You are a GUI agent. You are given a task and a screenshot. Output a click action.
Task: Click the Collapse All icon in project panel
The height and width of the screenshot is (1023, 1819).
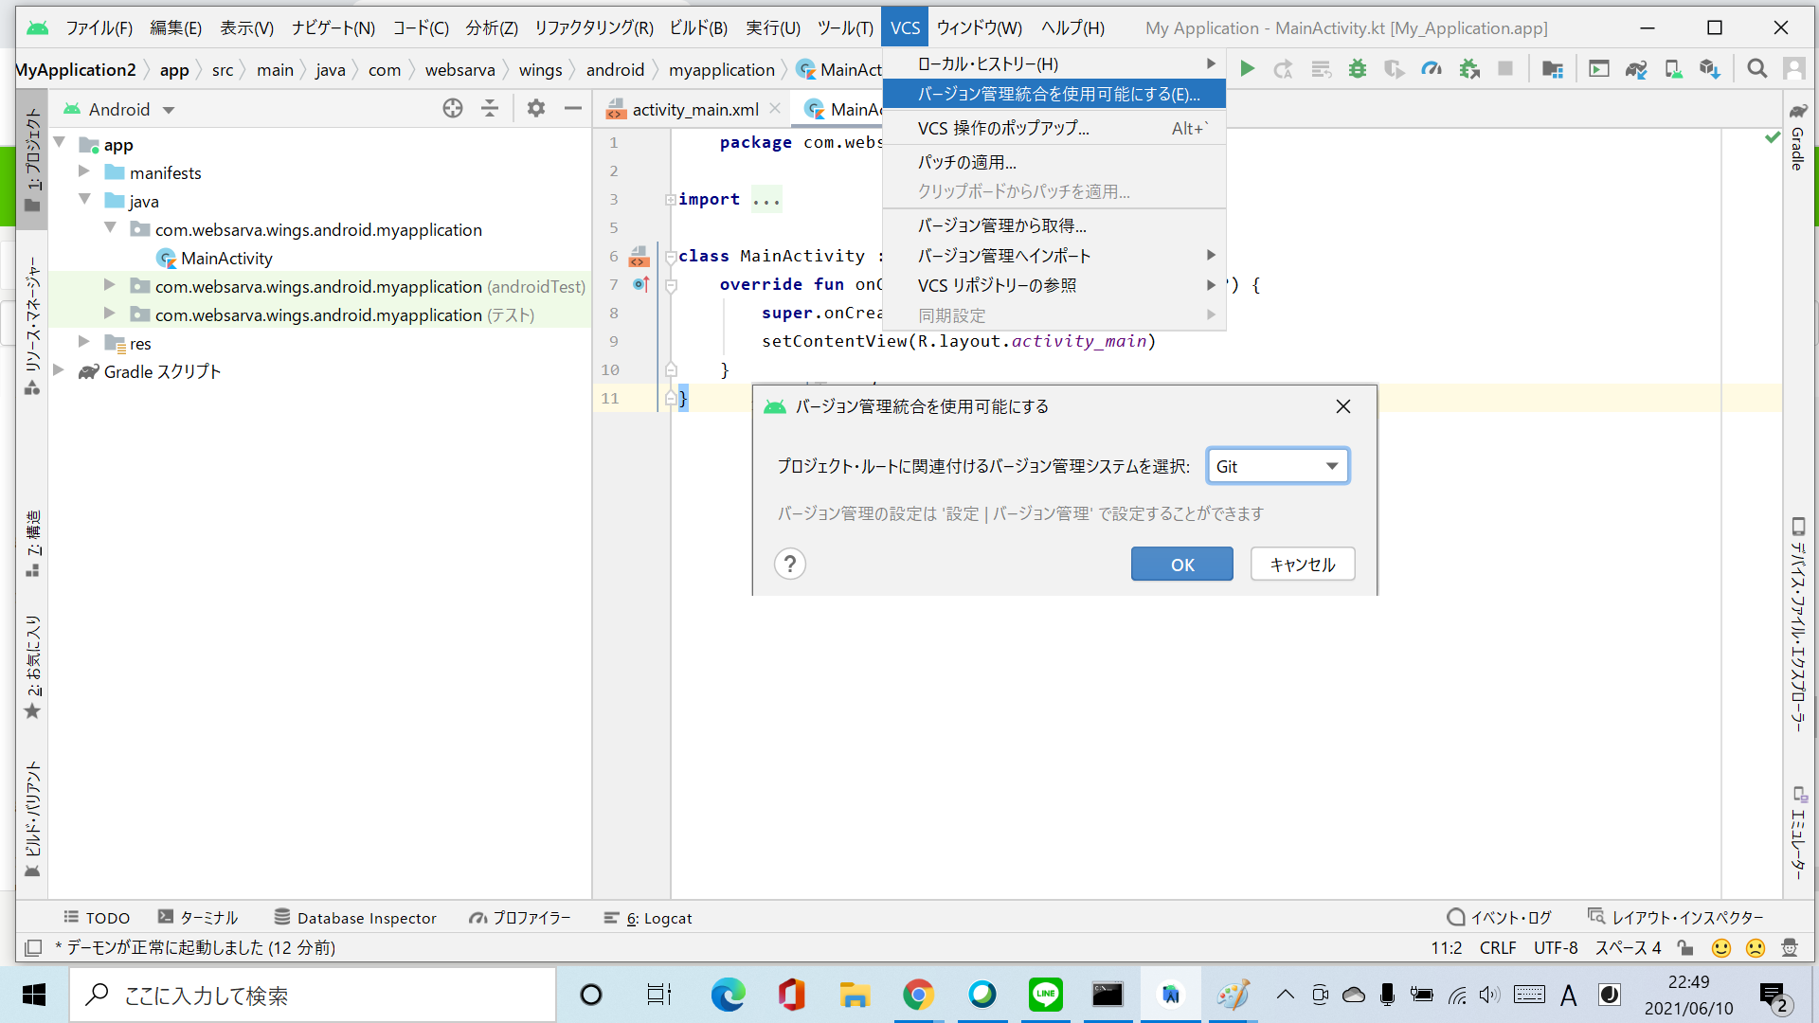[490, 109]
